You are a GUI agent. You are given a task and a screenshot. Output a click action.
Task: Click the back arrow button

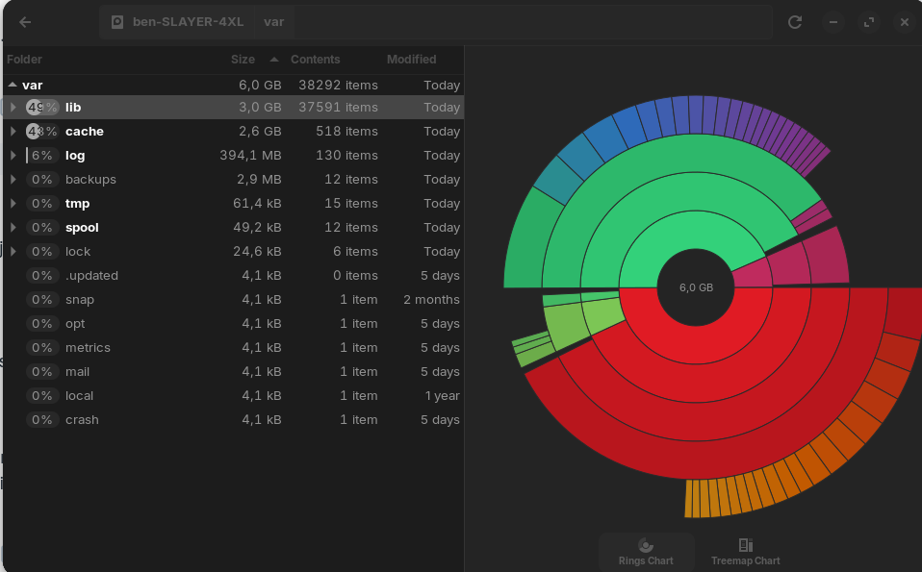pos(25,22)
